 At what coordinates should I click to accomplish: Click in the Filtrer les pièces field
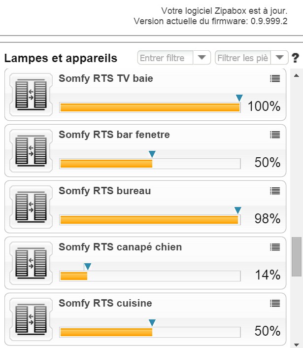click(x=243, y=58)
